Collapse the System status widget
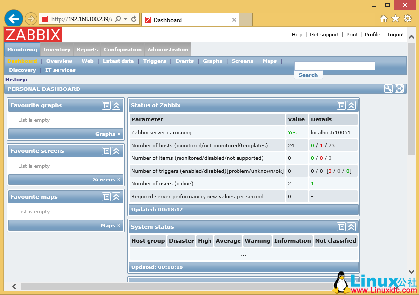This screenshot has height=295, width=419. (351, 227)
